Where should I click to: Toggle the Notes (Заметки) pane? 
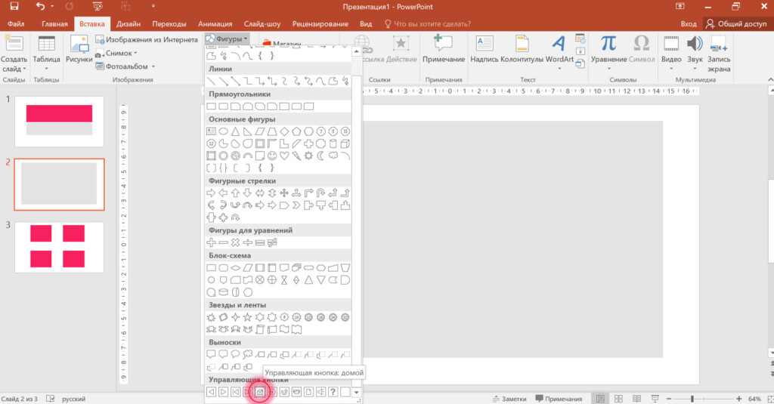coord(509,398)
